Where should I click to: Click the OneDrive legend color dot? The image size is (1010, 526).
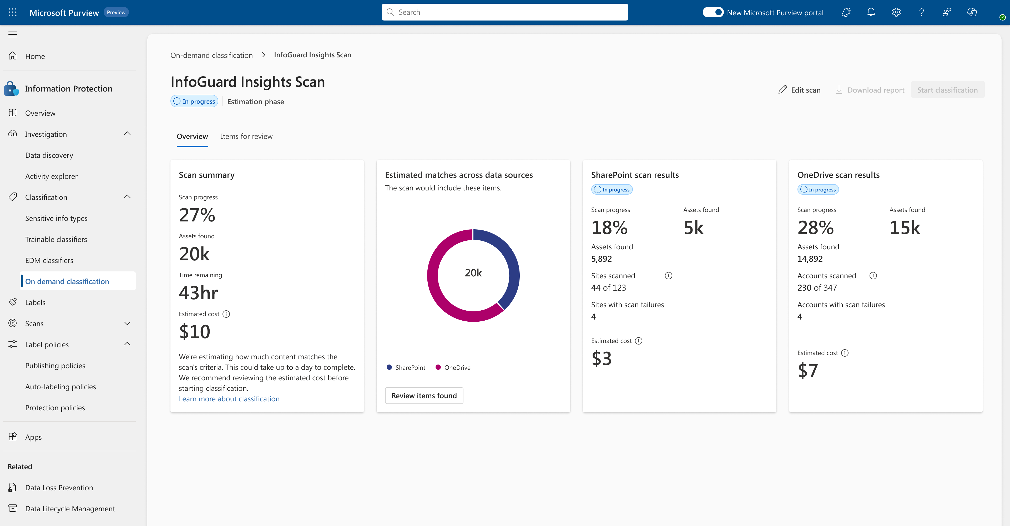pos(438,367)
